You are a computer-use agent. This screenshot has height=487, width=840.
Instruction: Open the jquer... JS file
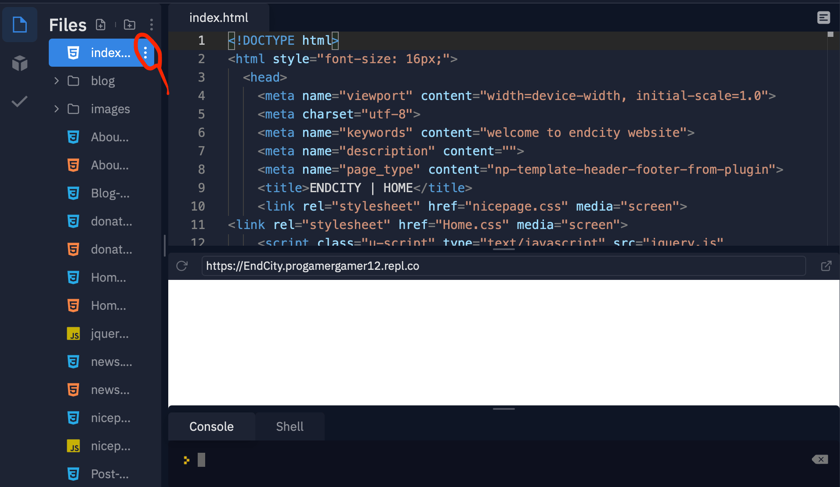click(x=101, y=333)
